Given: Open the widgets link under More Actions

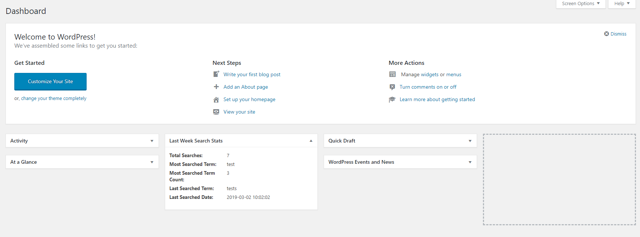Looking at the screenshot, I should (430, 74).
